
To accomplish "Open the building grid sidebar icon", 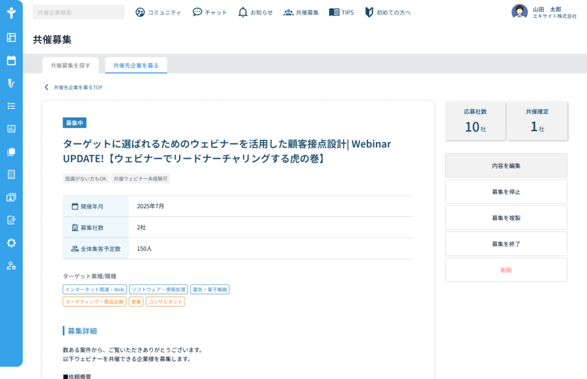I will click(x=11, y=174).
